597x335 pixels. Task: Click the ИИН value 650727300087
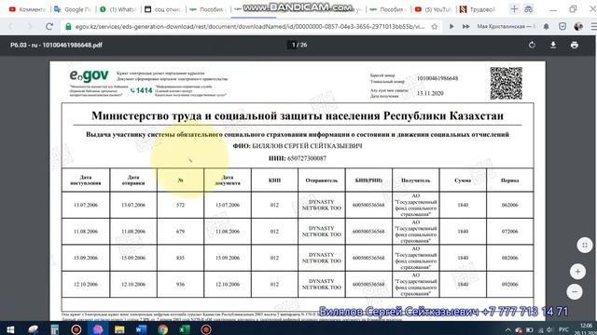pos(307,158)
